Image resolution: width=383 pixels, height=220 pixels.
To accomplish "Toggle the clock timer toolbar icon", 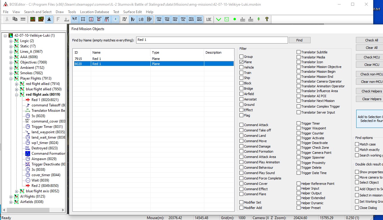I will 115,19.
